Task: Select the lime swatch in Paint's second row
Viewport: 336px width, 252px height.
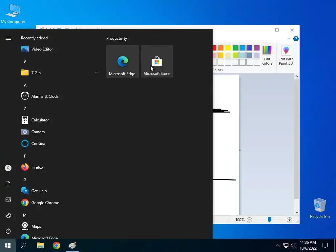Action: 235,55
